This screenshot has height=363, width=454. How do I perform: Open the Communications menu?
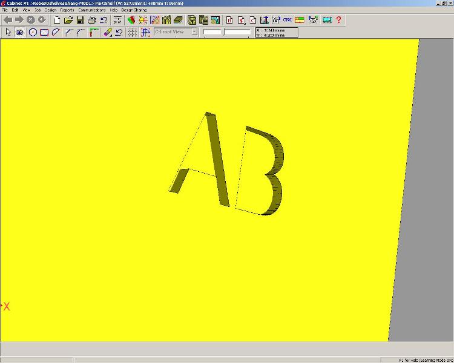[x=92, y=10]
